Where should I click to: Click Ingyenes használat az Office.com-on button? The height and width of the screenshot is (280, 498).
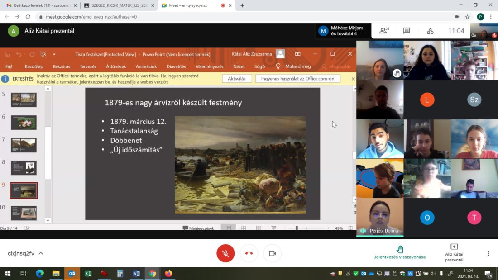(x=297, y=79)
